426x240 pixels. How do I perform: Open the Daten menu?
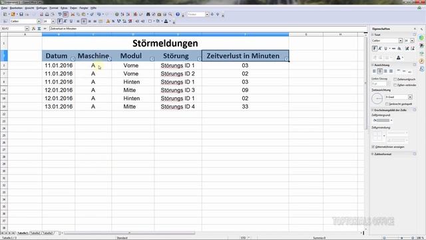click(73, 8)
